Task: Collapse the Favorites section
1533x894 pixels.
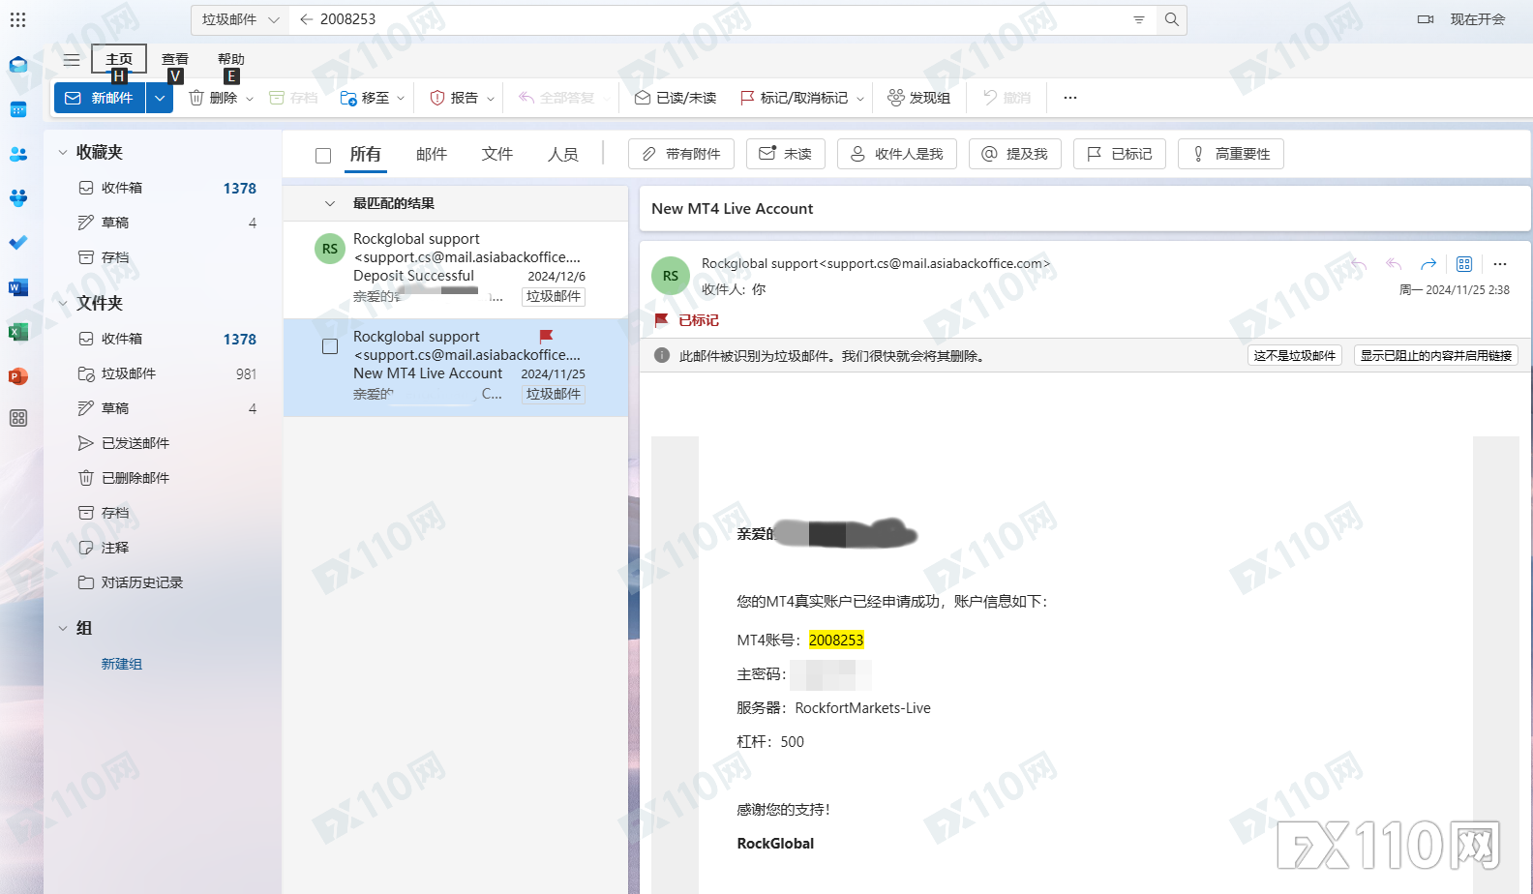Action: [63, 153]
